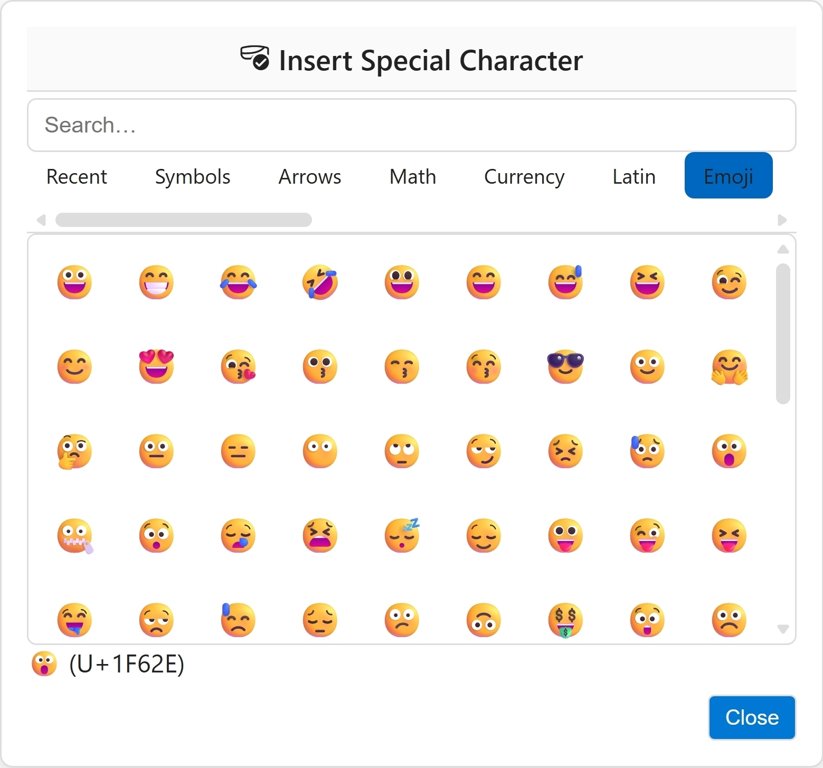This screenshot has width=823, height=768.
Task: Open the Currency category tab
Action: [x=524, y=176]
